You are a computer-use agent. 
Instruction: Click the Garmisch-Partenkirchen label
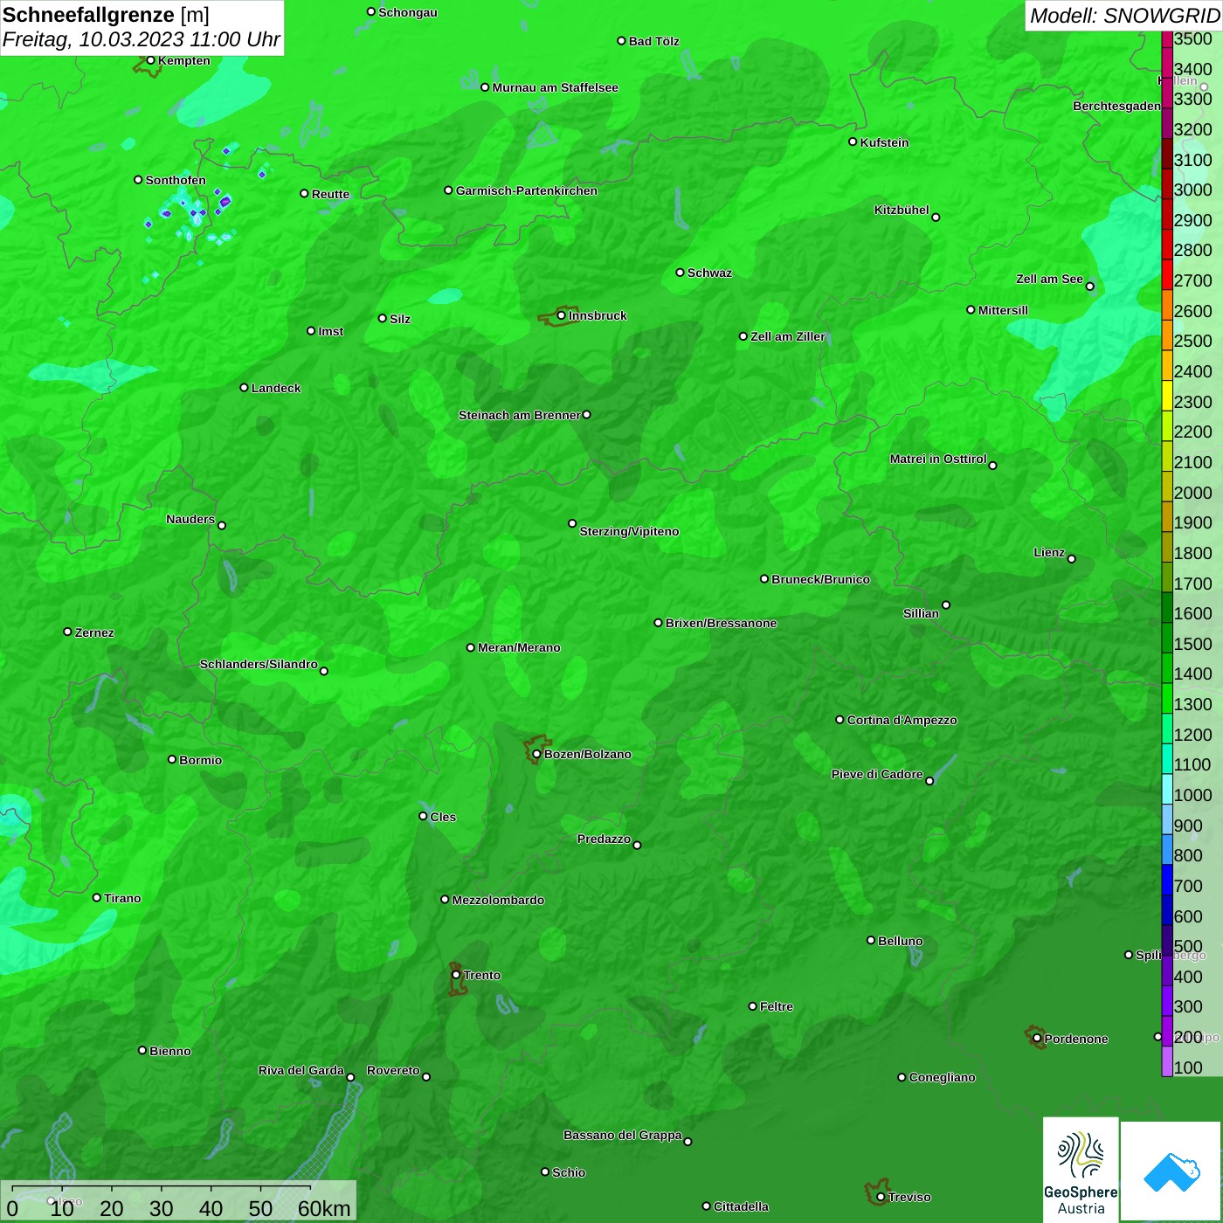tap(527, 190)
